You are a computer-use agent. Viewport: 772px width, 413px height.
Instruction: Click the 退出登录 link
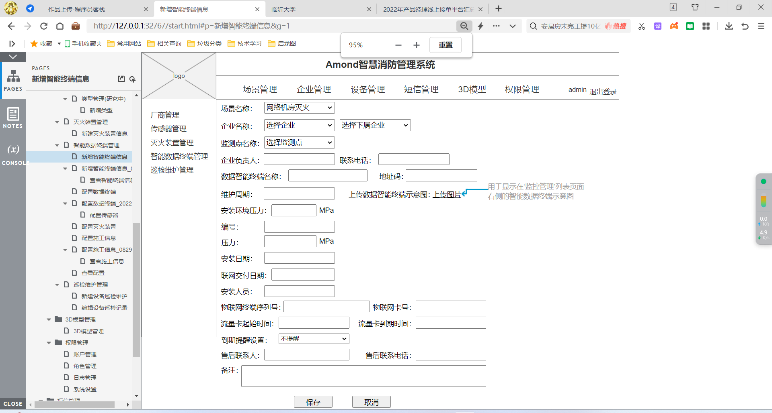pyautogui.click(x=603, y=92)
